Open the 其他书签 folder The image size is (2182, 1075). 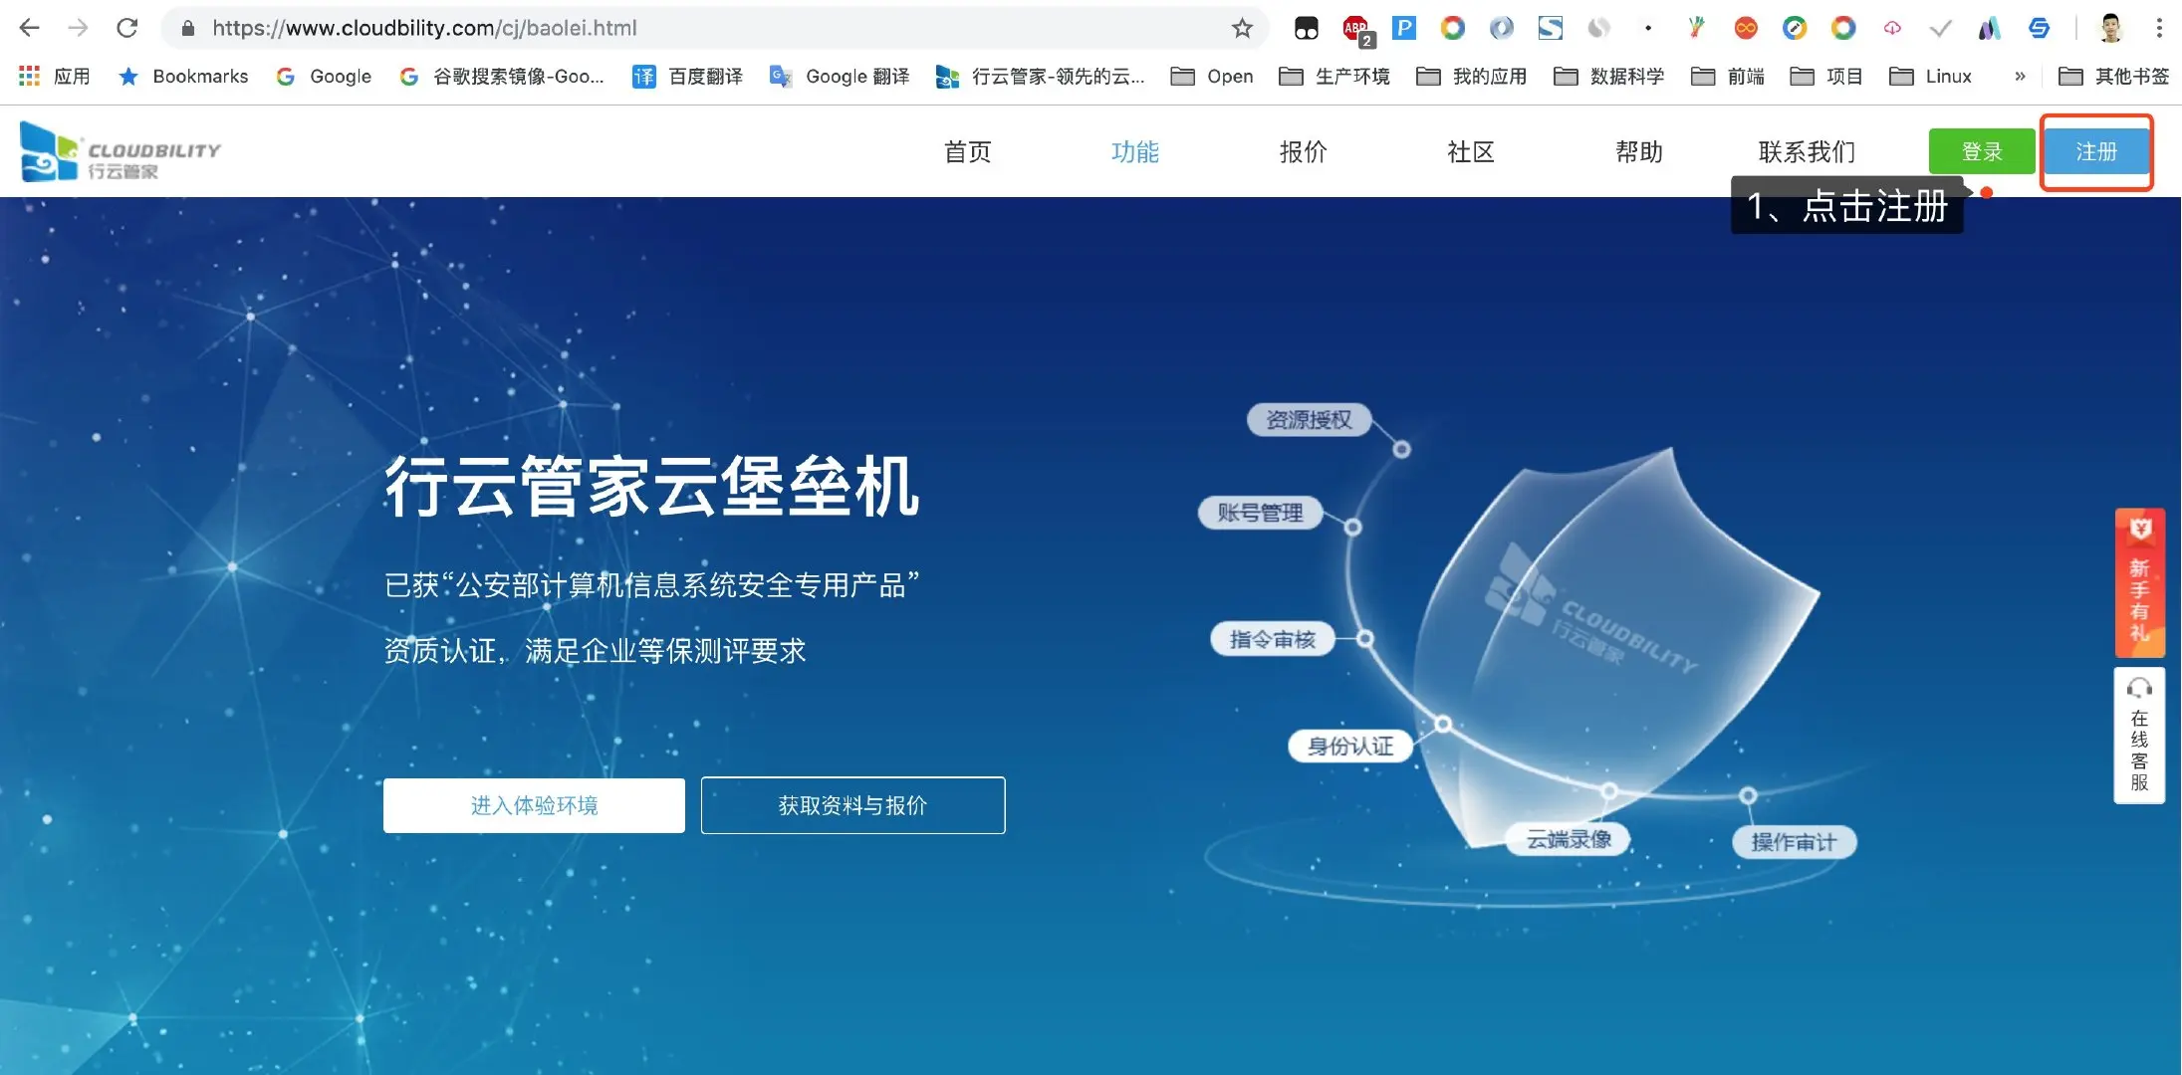click(x=2113, y=77)
